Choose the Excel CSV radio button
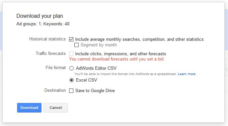 tap(71, 80)
